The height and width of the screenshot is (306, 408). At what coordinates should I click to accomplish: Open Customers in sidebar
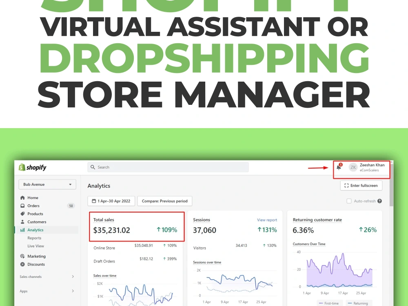click(x=37, y=222)
